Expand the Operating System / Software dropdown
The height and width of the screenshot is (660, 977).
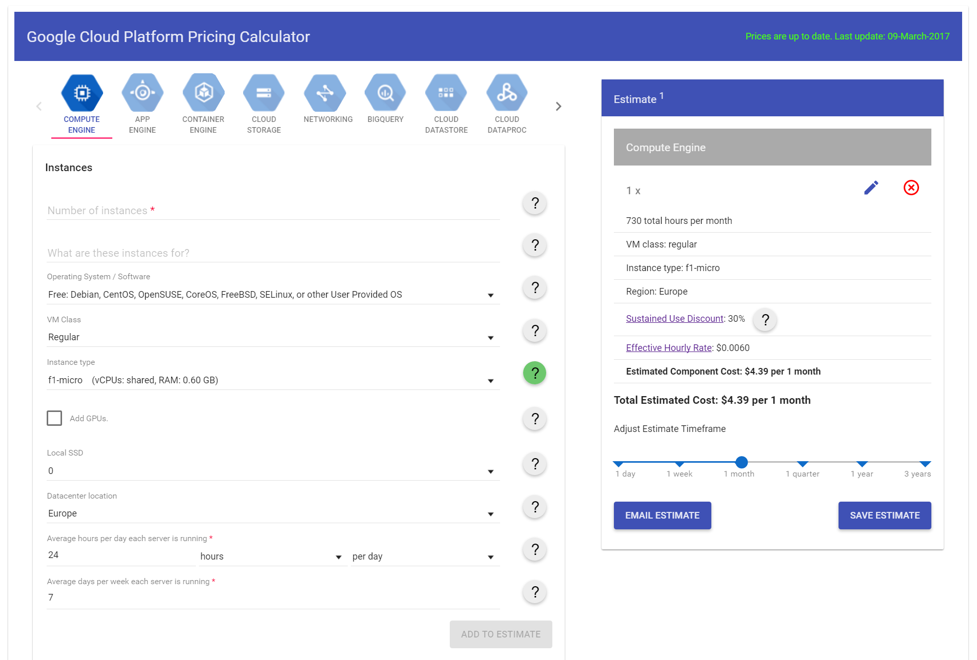[273, 295]
